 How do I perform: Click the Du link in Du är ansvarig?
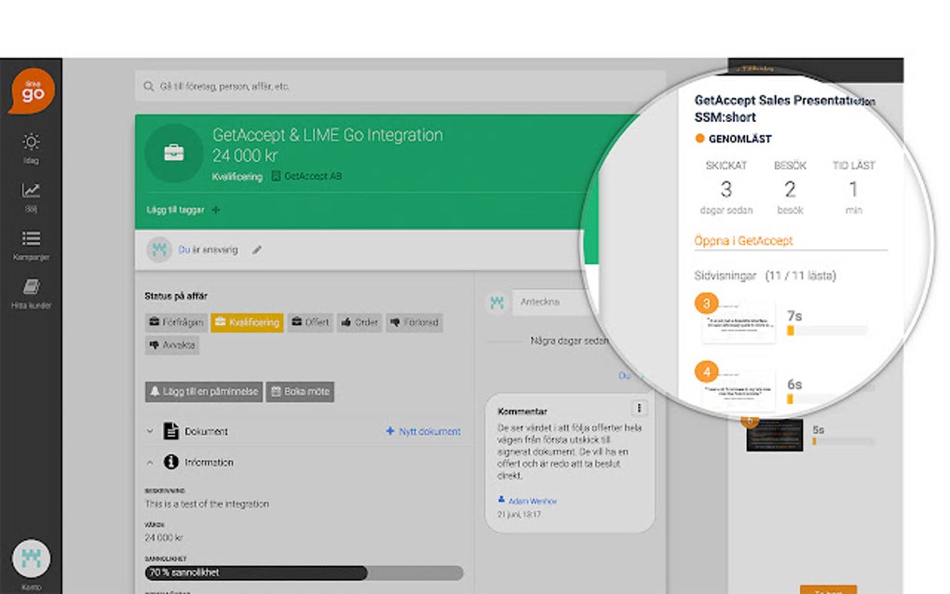(184, 250)
